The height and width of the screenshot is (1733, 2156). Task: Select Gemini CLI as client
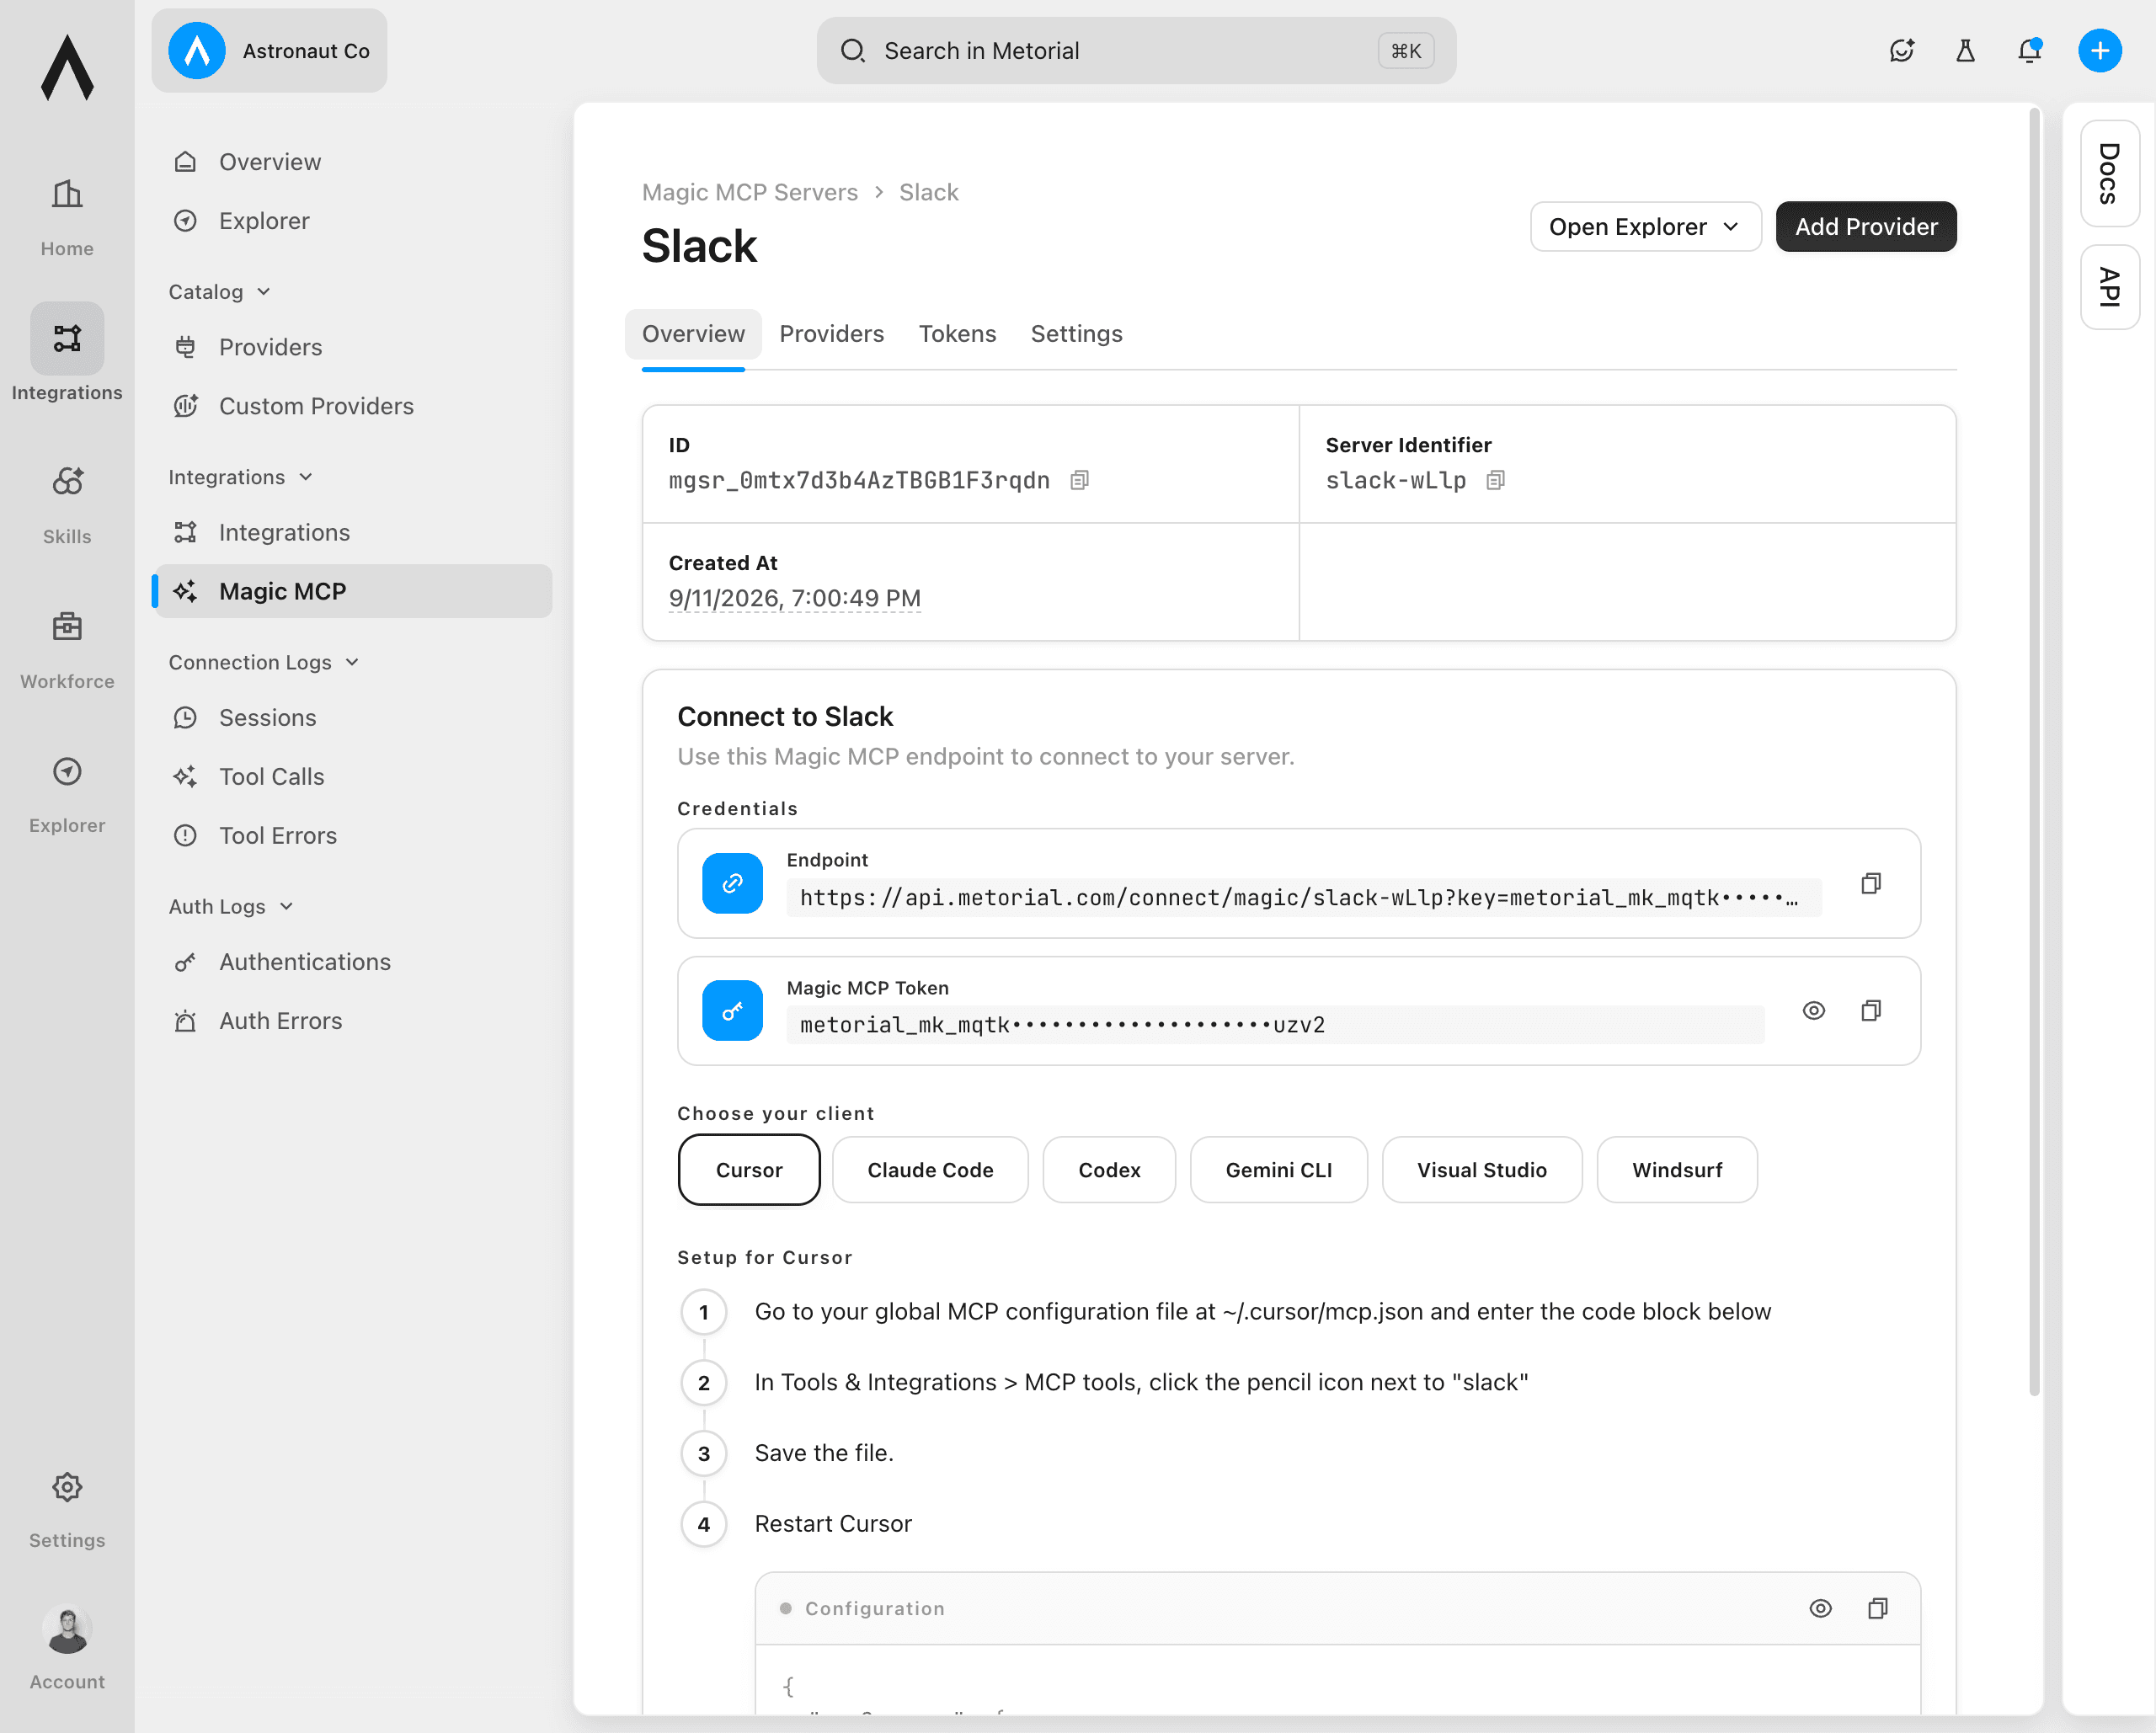click(1279, 1170)
